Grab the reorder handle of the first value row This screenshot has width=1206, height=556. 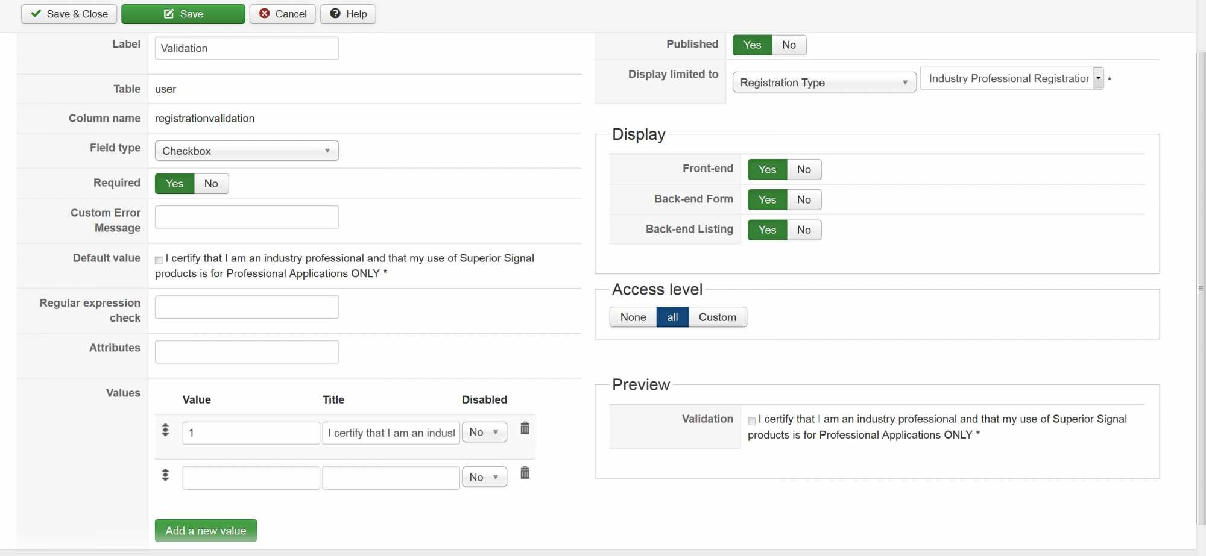(x=165, y=430)
